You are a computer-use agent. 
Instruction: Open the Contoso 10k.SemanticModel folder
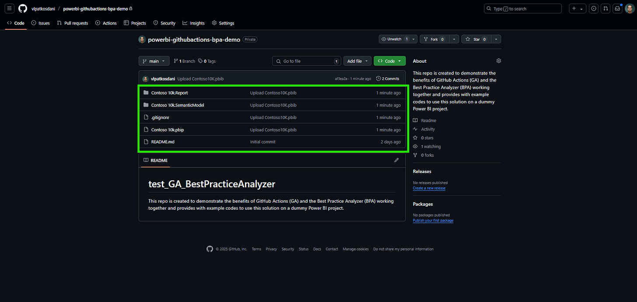(178, 105)
